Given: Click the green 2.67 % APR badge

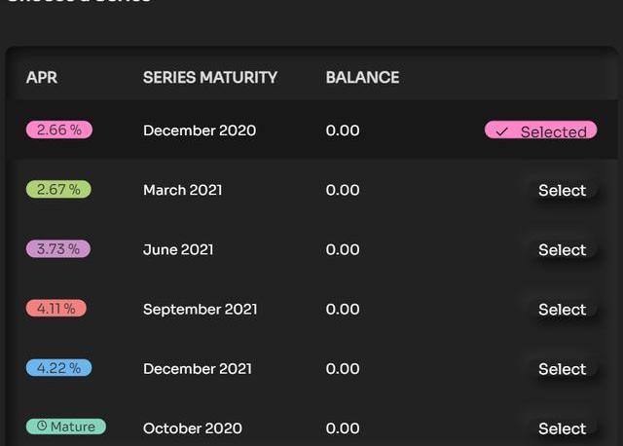Looking at the screenshot, I should coord(58,190).
